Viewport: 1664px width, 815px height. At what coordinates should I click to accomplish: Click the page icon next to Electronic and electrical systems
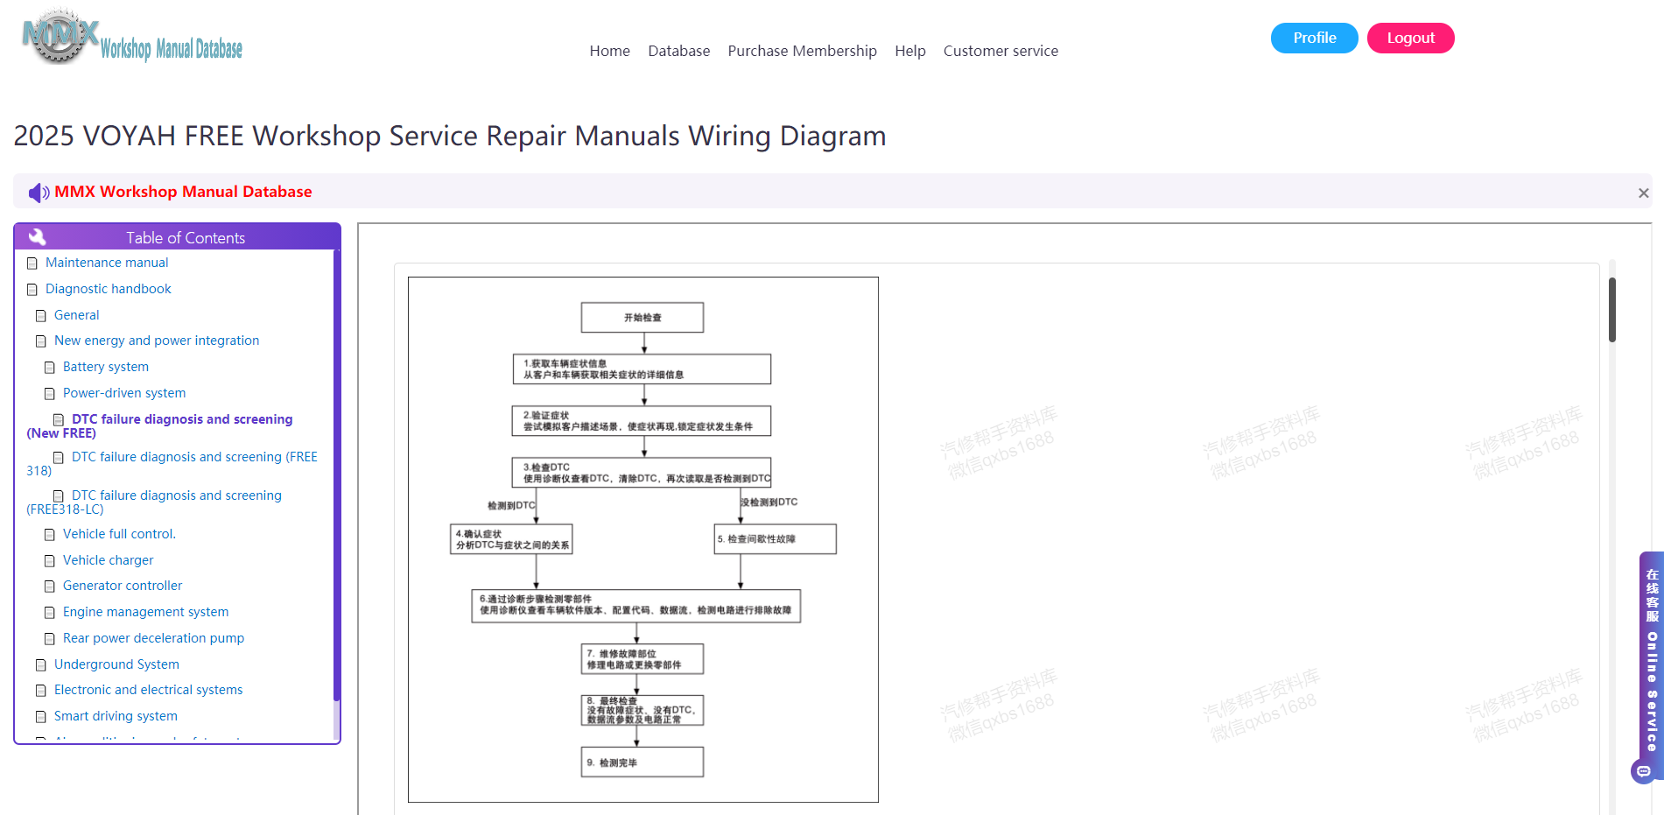[x=41, y=691]
